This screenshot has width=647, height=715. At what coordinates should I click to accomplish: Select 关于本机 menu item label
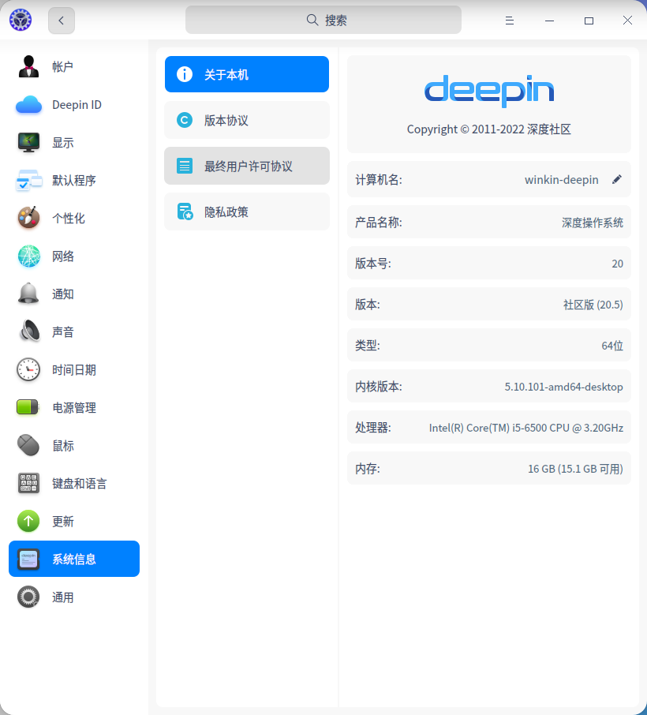(226, 75)
